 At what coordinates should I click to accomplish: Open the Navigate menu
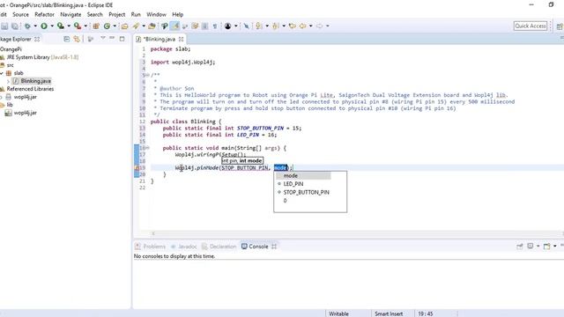(70, 14)
